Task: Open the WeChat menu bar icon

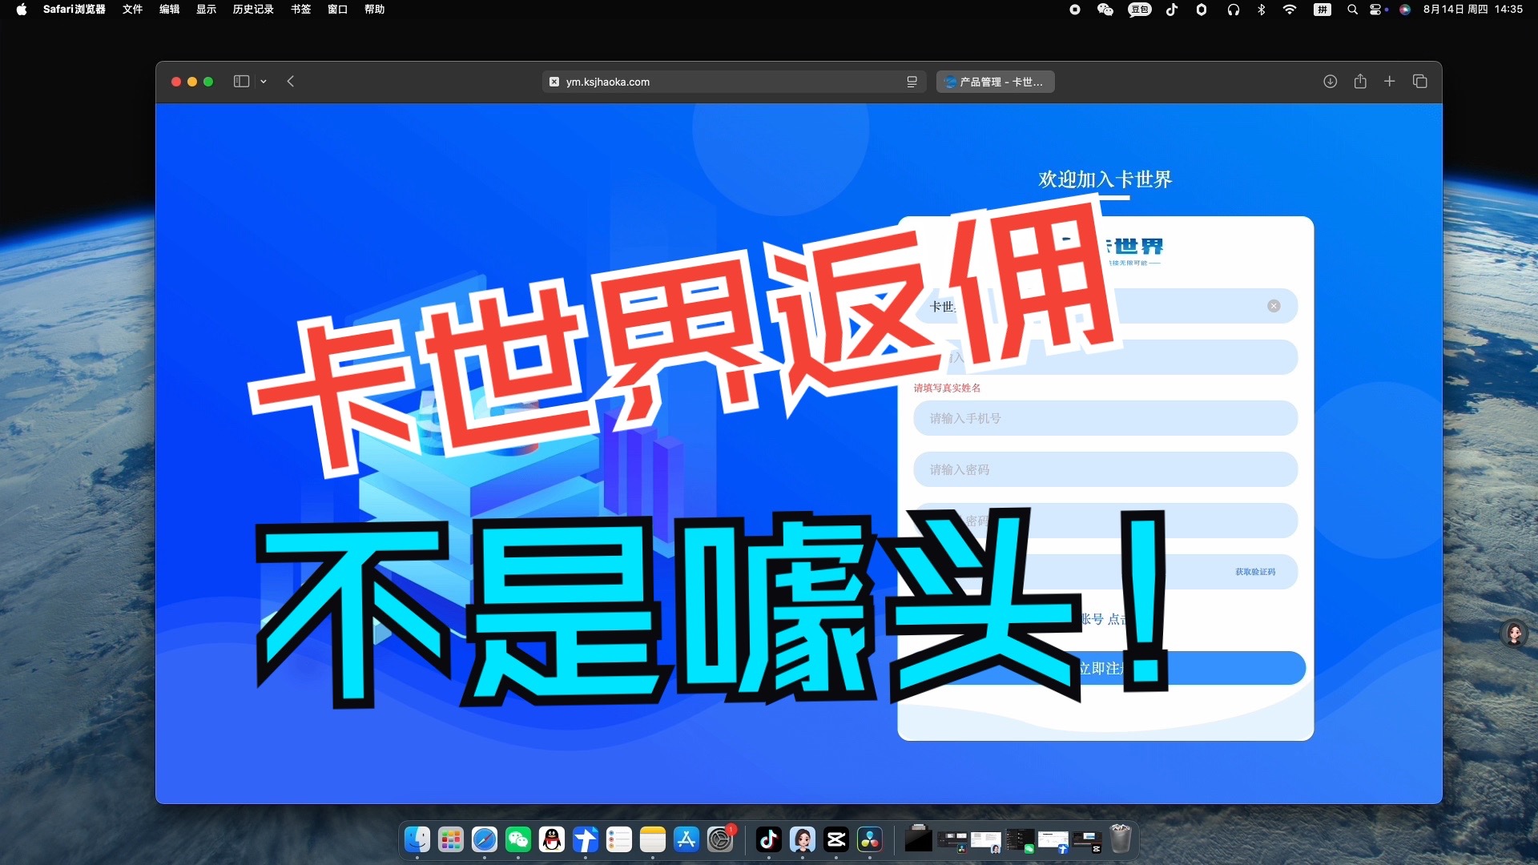Action: [1105, 10]
